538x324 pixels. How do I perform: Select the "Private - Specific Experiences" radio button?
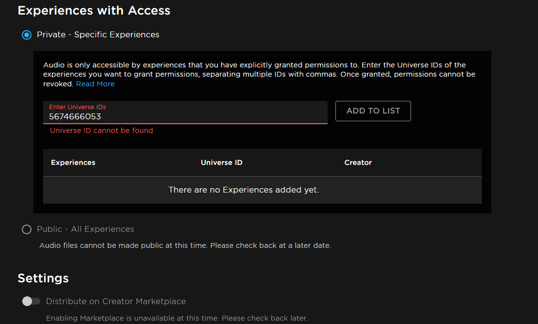point(27,34)
